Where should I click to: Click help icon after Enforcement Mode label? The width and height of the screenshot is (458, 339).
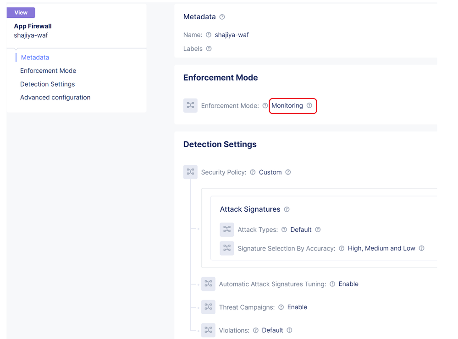[265, 106]
